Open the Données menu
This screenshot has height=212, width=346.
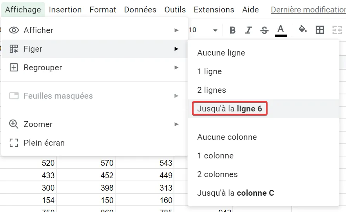(140, 10)
